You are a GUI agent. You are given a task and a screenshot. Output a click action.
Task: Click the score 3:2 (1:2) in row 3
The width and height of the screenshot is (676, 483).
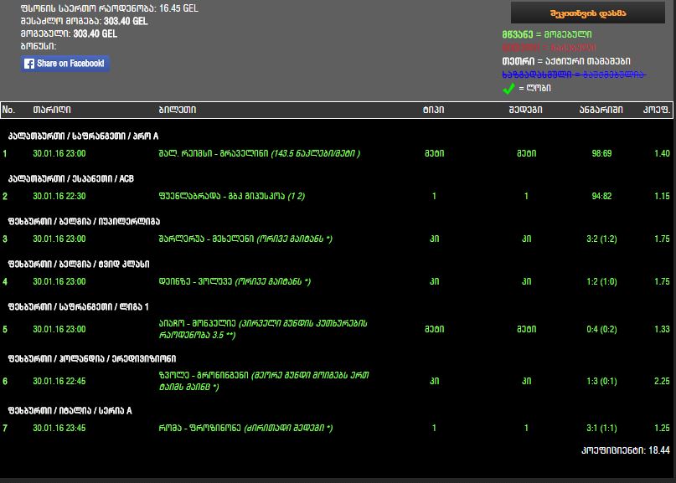[601, 239]
